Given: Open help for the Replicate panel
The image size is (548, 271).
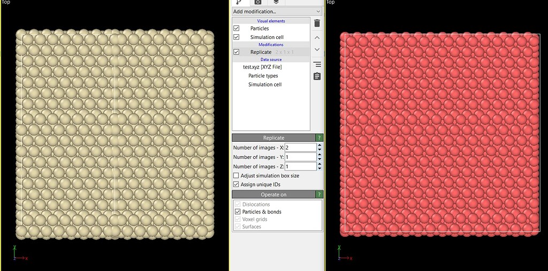Looking at the screenshot, I should 319,138.
